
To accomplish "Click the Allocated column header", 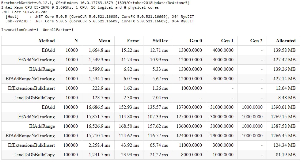I will point(286,41).
